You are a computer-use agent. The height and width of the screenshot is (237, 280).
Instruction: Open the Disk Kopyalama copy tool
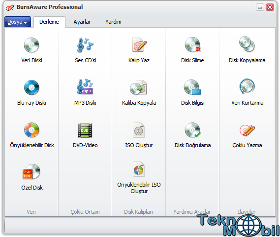247,50
